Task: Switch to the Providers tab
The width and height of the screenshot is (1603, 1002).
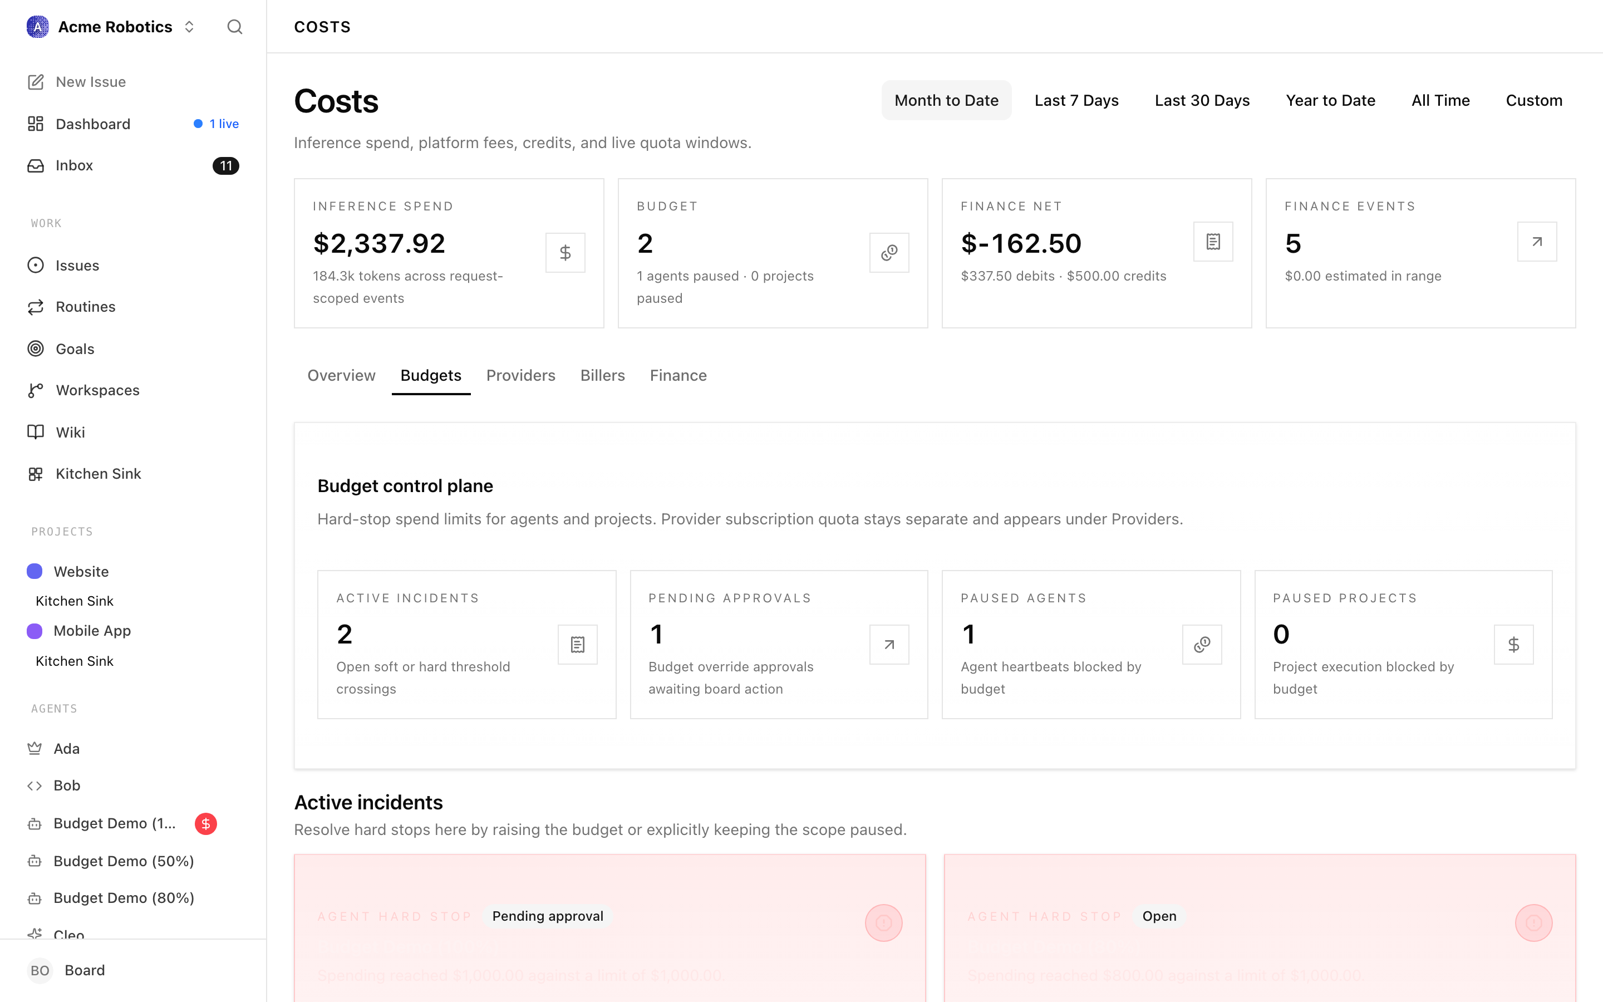Action: click(520, 375)
